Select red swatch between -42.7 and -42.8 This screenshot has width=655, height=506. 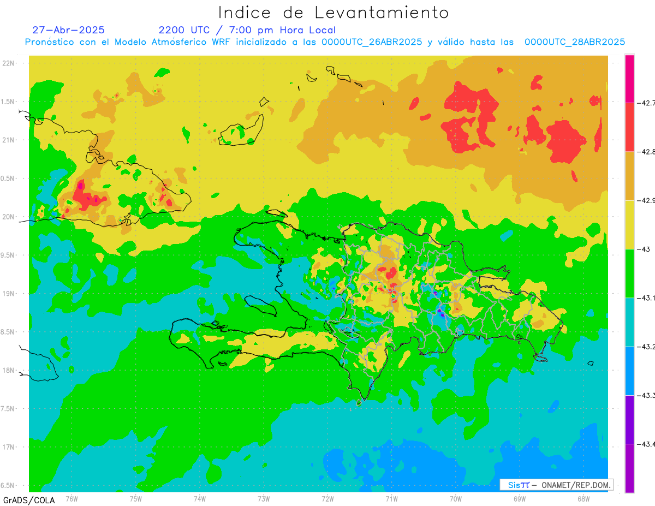click(629, 127)
